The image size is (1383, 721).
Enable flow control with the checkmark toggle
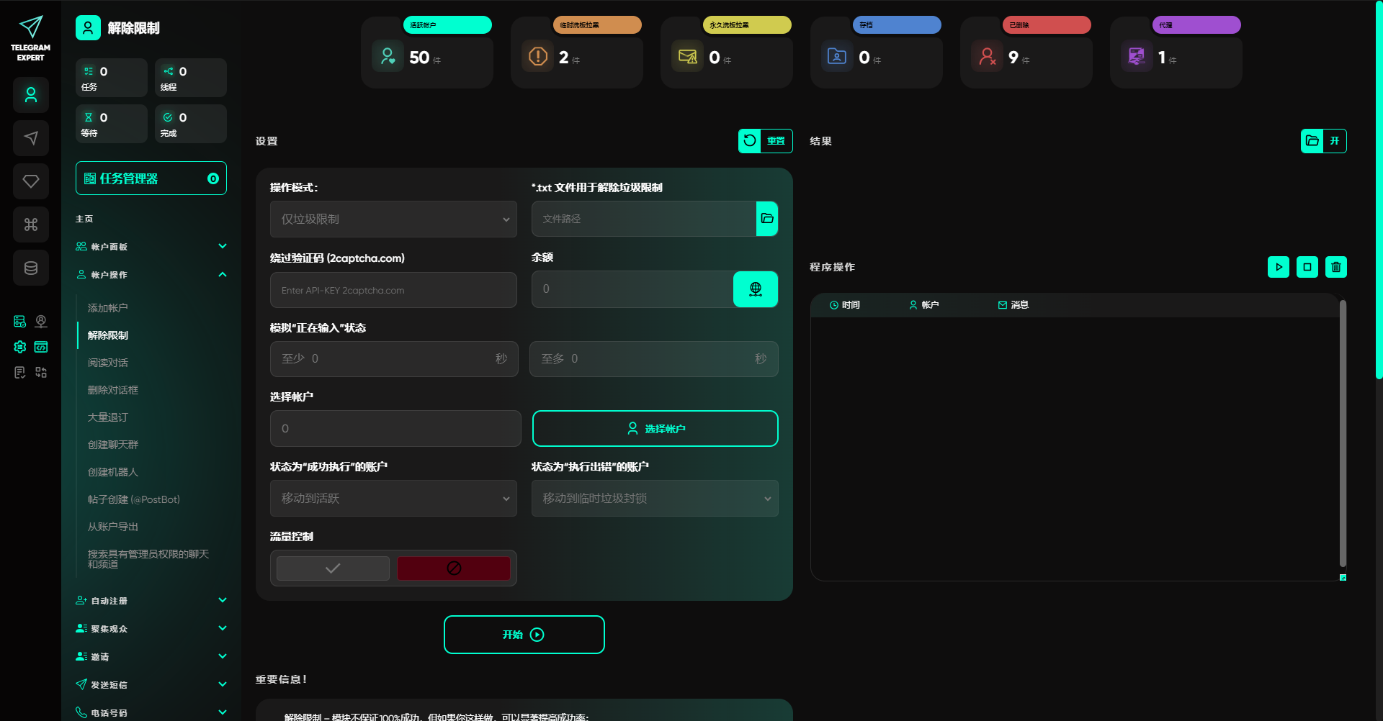click(x=333, y=568)
